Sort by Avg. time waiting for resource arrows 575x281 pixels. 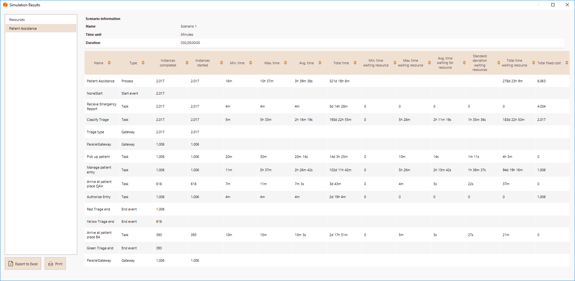tap(464, 63)
